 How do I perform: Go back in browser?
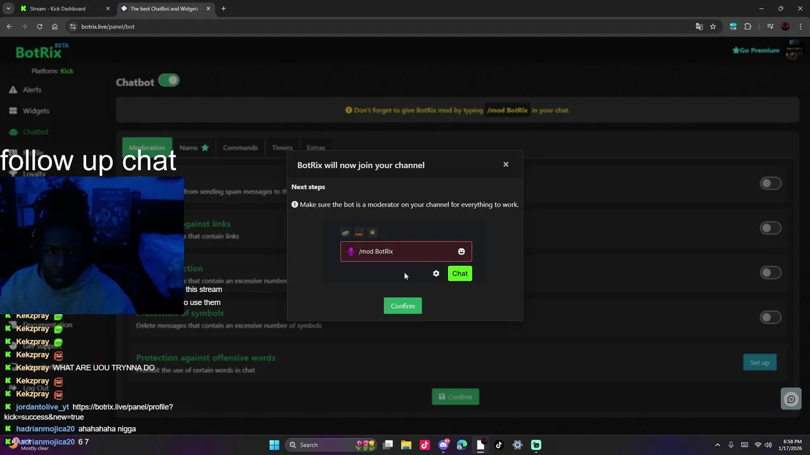pos(9,27)
